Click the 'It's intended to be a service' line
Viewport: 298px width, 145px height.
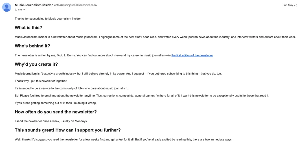pos(71,88)
